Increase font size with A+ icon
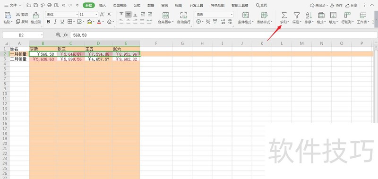The image size is (378, 179). coord(102,15)
